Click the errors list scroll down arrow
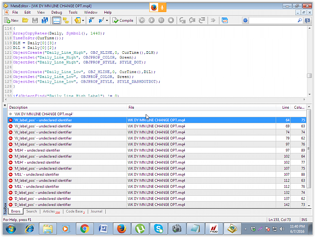 tap(309, 205)
